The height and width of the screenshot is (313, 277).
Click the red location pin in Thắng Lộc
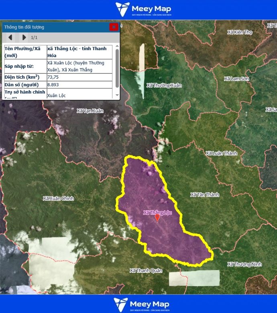click(x=157, y=217)
